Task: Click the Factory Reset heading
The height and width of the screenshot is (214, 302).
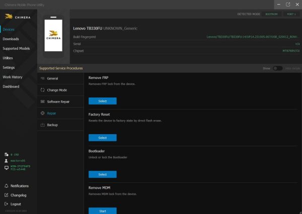Action: 99,115
